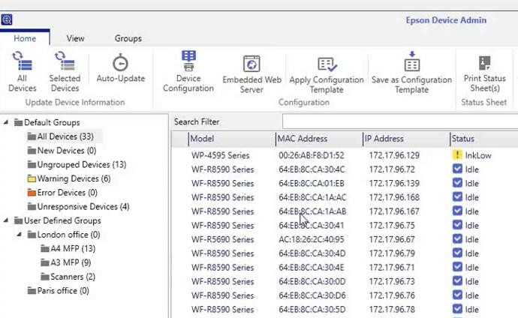
Task: Open the Auto-Update clock icon
Action: click(x=121, y=62)
